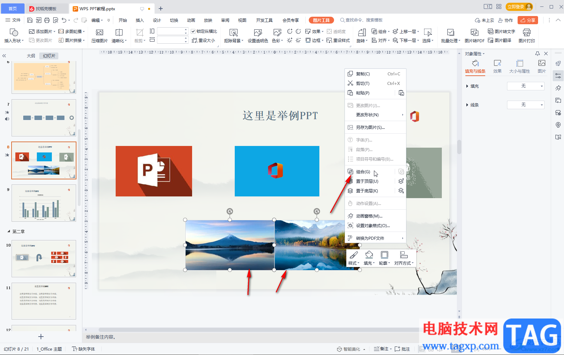
Task: Expand the Line (线条) section
Action: pyautogui.click(x=467, y=105)
